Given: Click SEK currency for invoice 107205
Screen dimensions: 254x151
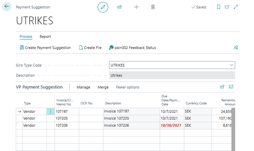Looking at the screenshot, I should 198,119.
